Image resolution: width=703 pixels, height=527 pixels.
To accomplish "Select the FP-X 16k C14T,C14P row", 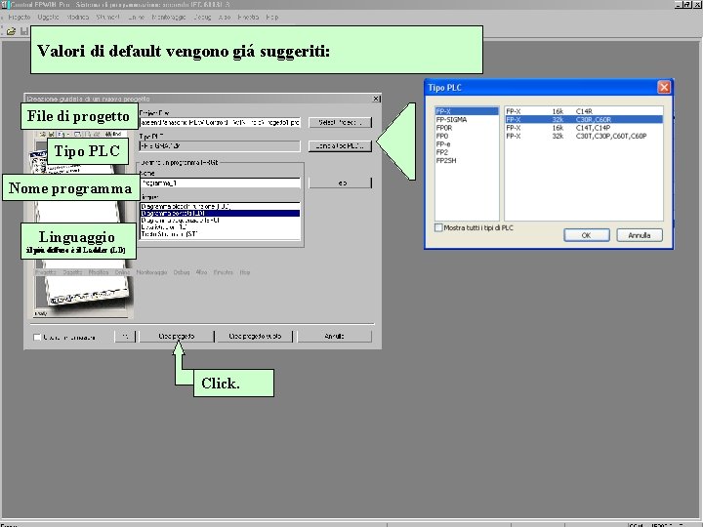I will click(584, 128).
